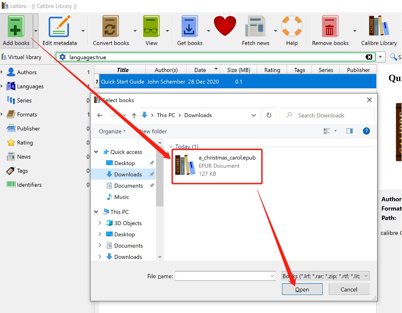Click the Publisher category in sidebar

point(28,129)
